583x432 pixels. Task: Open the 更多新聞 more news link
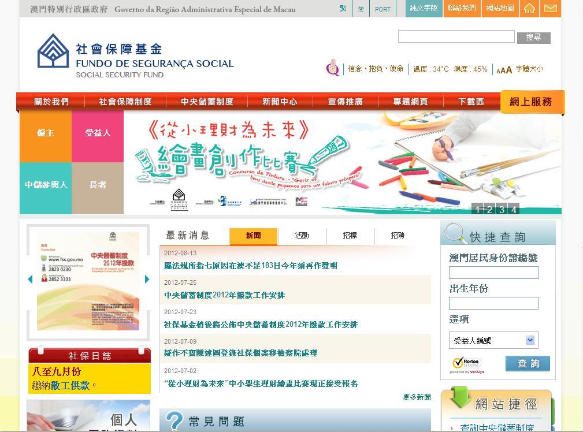pyautogui.click(x=417, y=397)
